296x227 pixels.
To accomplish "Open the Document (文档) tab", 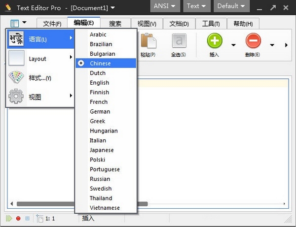I will pyautogui.click(x=179, y=24).
